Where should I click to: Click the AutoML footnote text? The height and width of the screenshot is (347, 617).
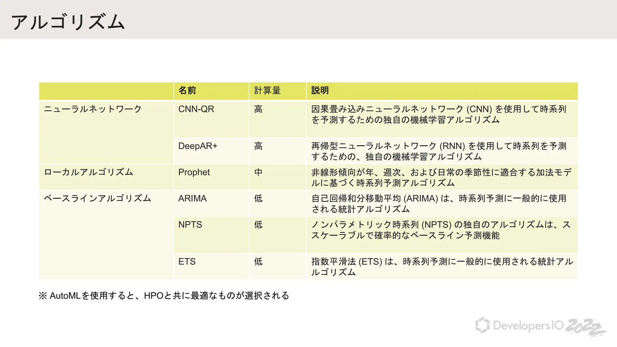(164, 296)
